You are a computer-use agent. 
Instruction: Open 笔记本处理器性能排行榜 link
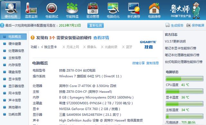click(x=182, y=55)
